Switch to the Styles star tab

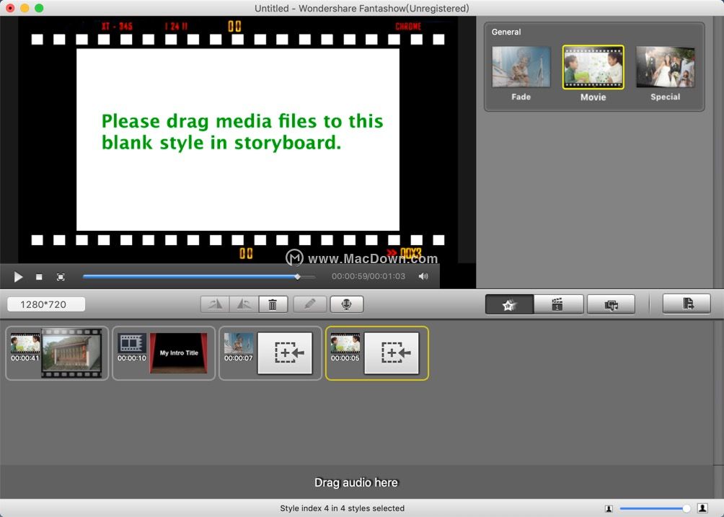pyautogui.click(x=509, y=304)
